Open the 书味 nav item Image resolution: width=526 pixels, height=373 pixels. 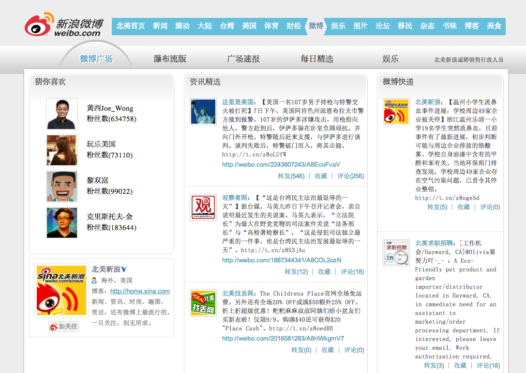click(x=450, y=26)
